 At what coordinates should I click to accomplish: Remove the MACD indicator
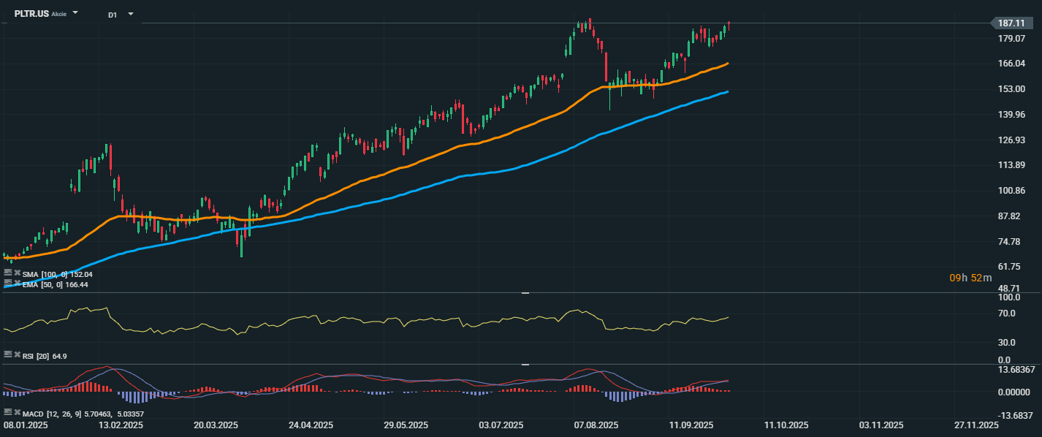16,412
